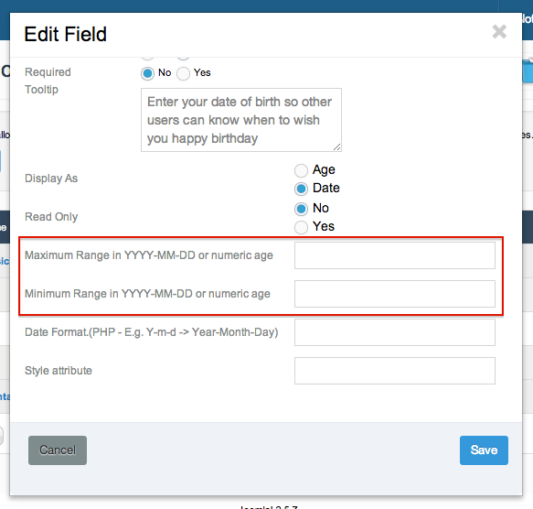Click the Display As label

(51, 179)
